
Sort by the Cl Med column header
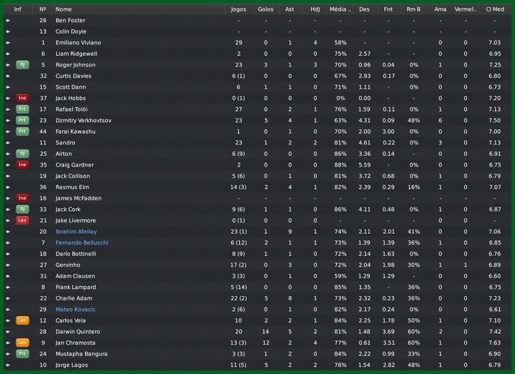pyautogui.click(x=494, y=9)
